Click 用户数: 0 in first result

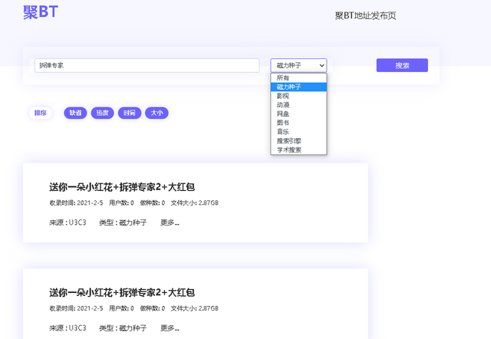coord(121,202)
